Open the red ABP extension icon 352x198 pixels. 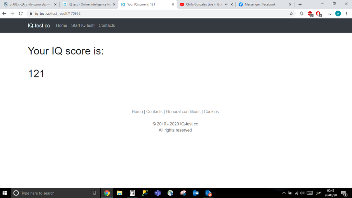tap(310, 14)
